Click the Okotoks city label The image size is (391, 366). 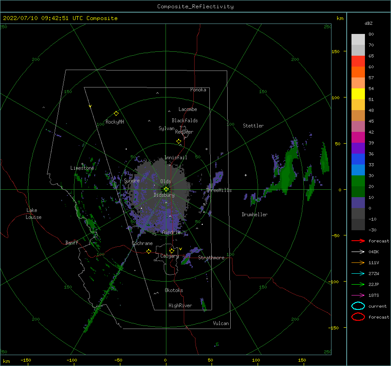click(174, 290)
